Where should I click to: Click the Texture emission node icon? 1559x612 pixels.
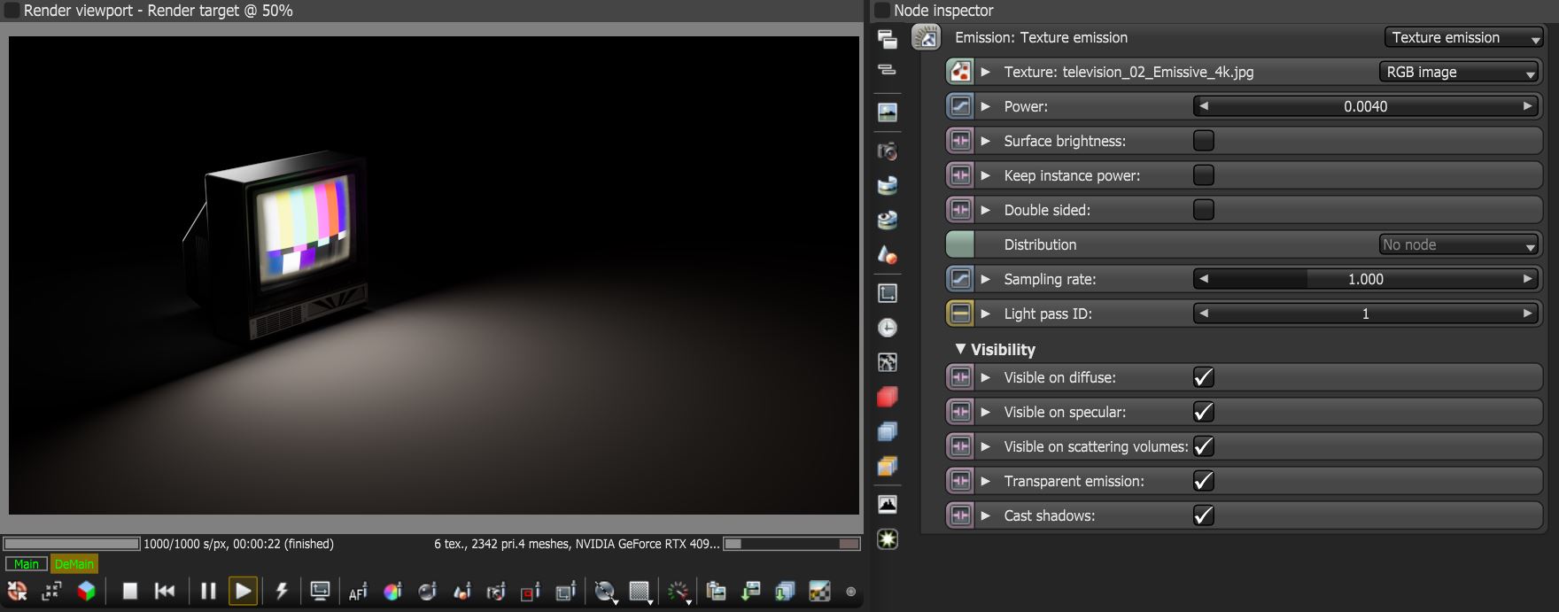926,37
